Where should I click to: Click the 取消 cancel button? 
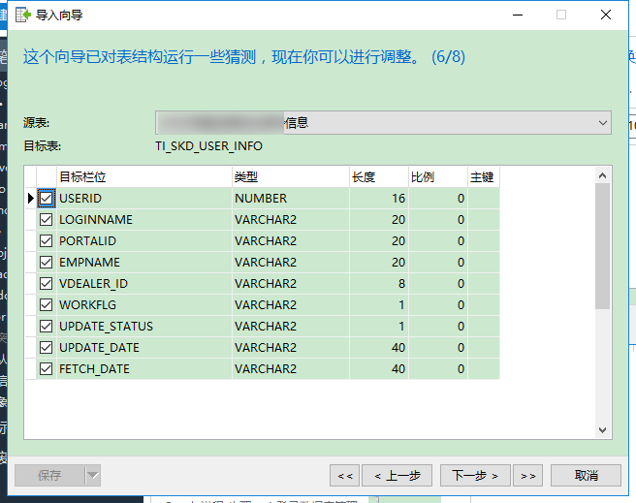(x=586, y=476)
